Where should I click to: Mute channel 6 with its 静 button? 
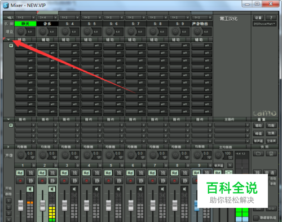(140, 181)
